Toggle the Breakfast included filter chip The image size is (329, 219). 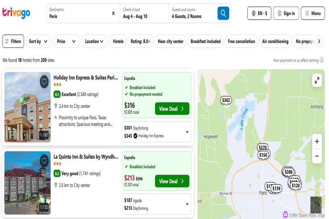[x=205, y=41]
